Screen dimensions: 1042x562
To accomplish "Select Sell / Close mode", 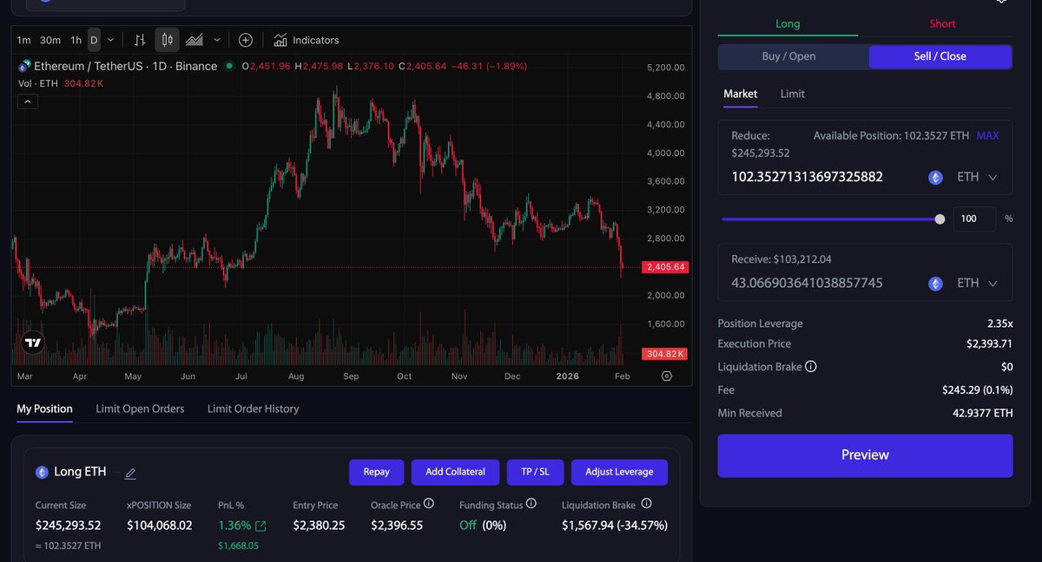I will pos(940,56).
